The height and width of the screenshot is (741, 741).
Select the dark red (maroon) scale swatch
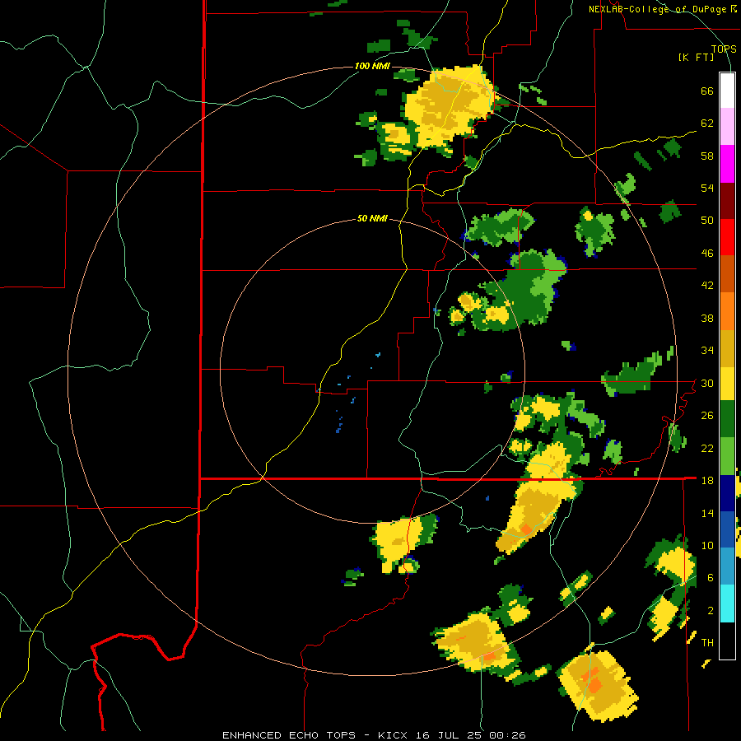pos(727,201)
